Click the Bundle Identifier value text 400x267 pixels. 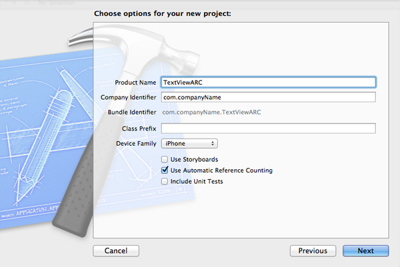[211, 112]
